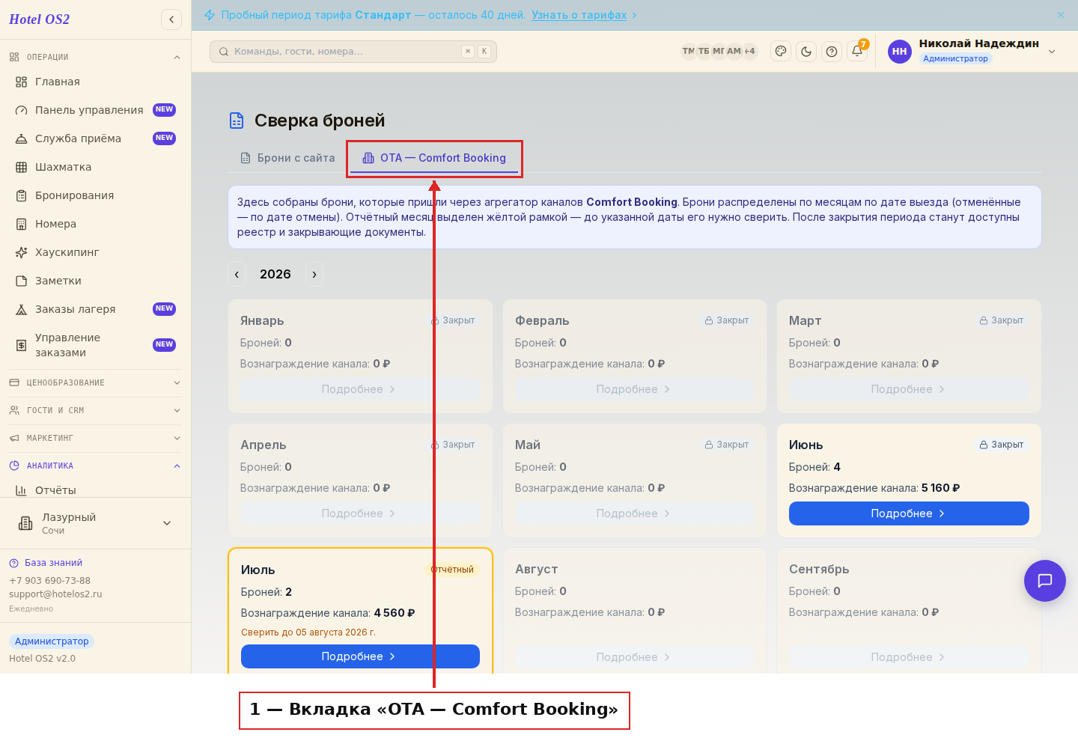Switch to the Брони с сайта tab

287,158
